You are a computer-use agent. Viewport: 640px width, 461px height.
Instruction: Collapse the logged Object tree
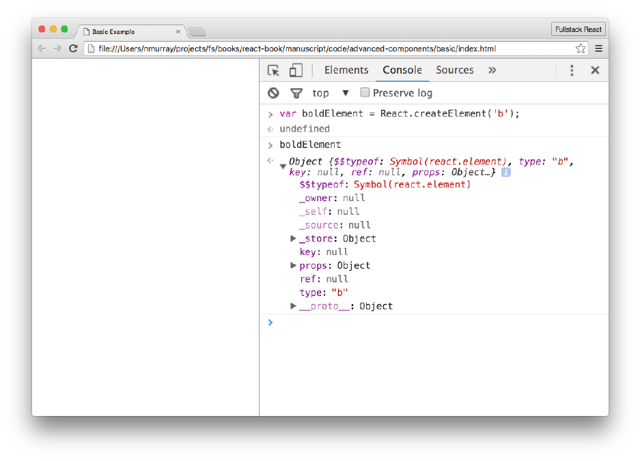pyautogui.click(x=283, y=166)
